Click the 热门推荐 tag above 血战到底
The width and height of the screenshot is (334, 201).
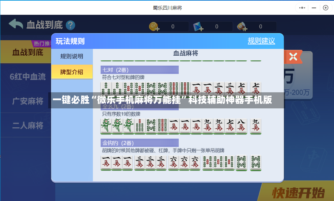tap(42, 43)
